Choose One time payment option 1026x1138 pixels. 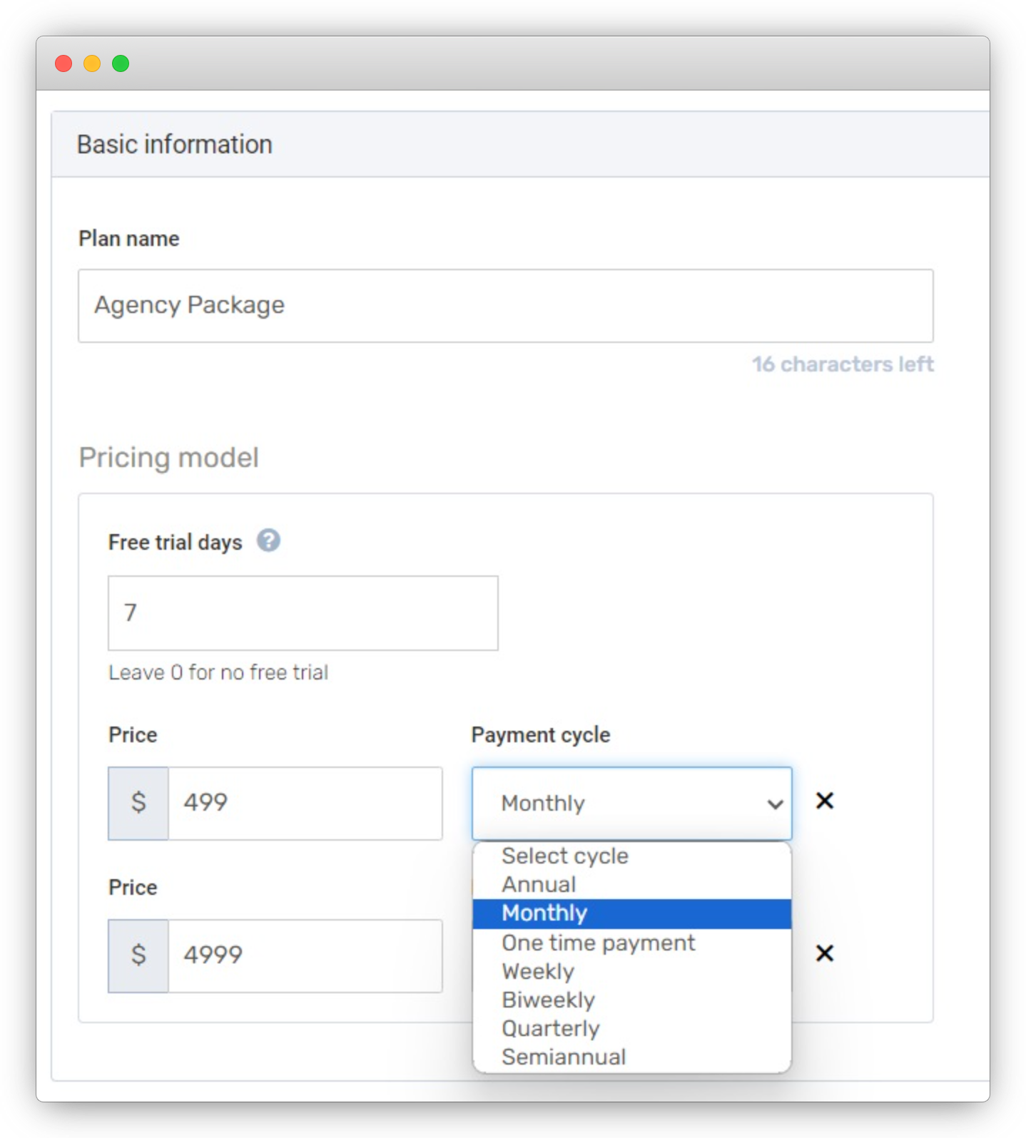pos(631,943)
